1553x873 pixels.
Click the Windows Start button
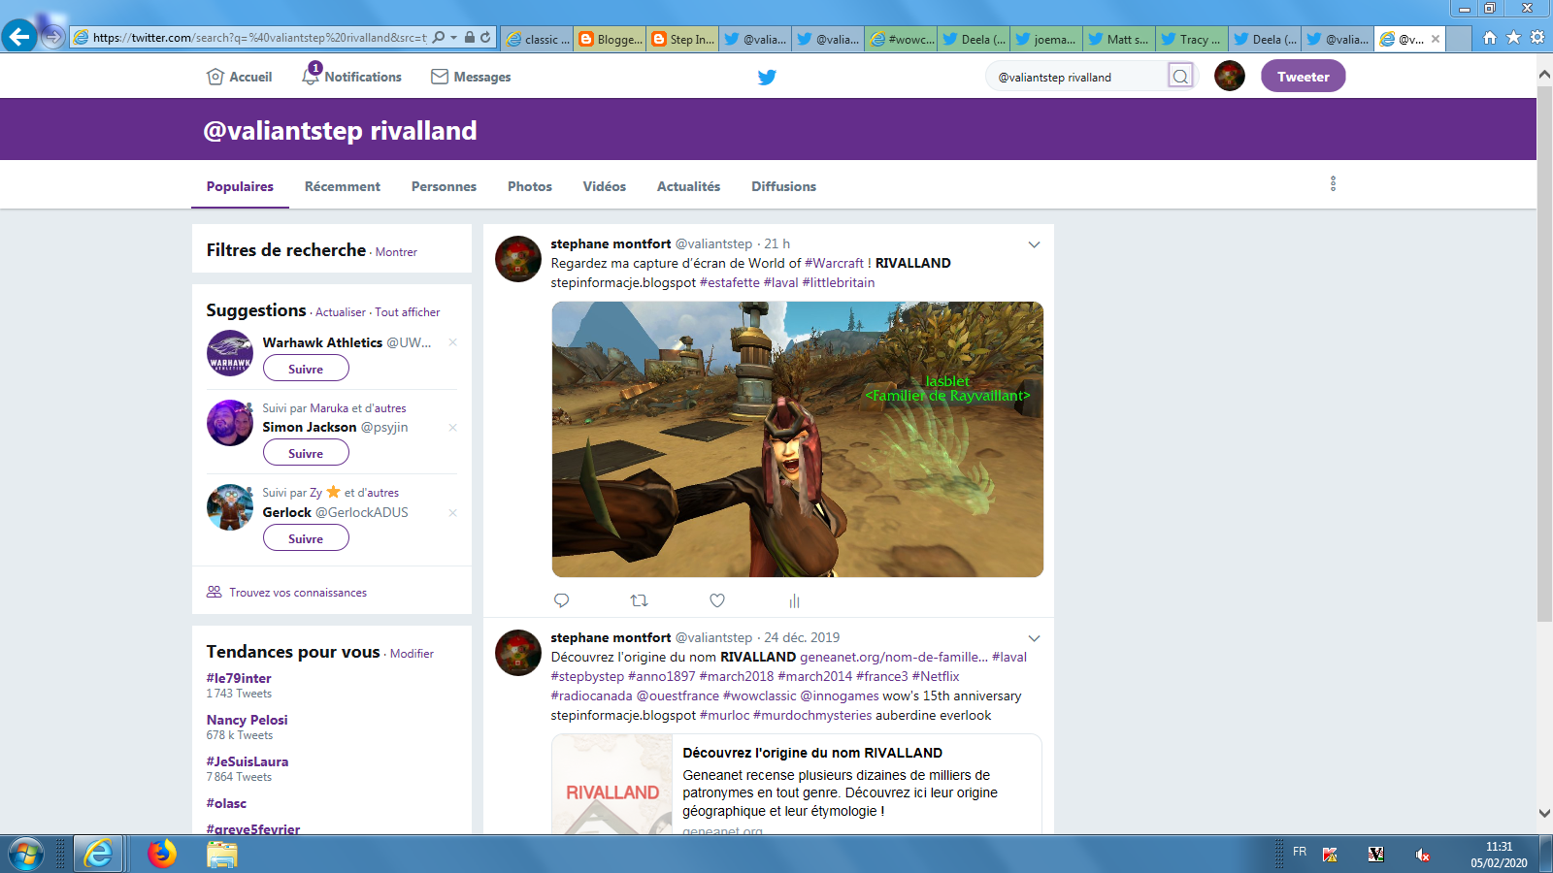pyautogui.click(x=26, y=854)
